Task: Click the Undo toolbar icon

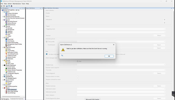Action: click(4, 6)
